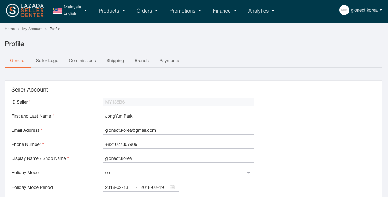Viewport: 388px width, 197px height.
Task: Click the Holiday Mode Period label
Action: click(32, 187)
